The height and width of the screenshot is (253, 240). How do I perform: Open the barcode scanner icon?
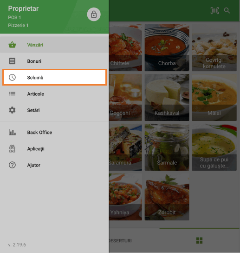pos(214,11)
